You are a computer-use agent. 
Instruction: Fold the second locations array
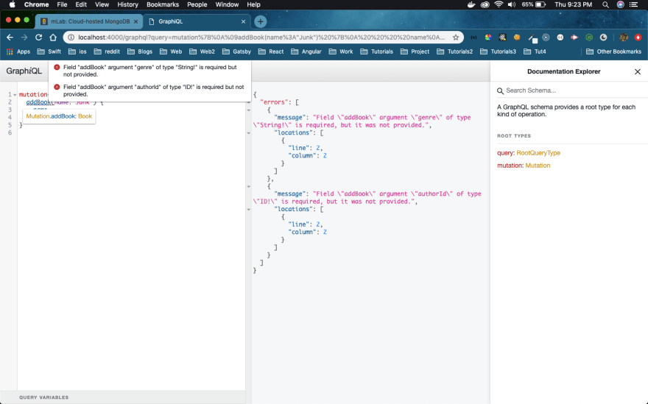click(x=249, y=210)
